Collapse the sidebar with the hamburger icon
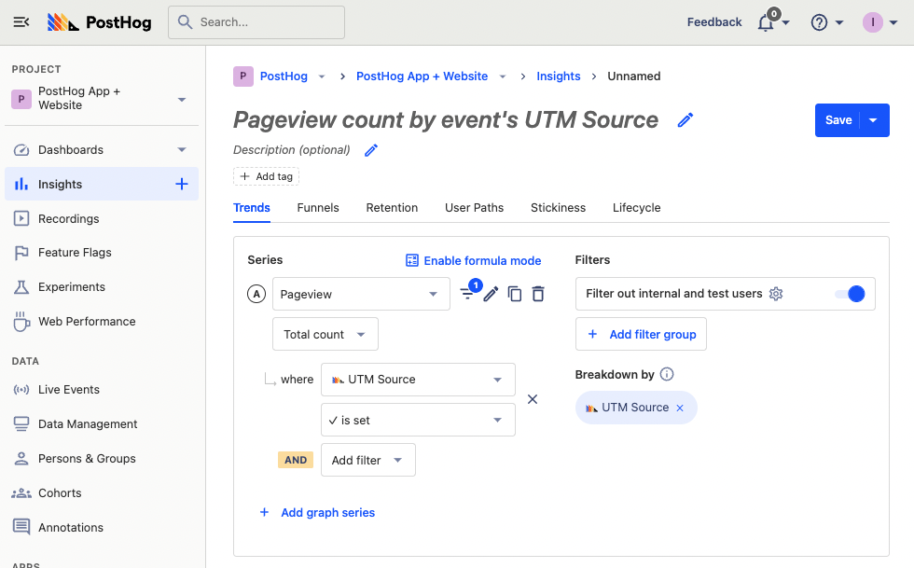914x568 pixels. coord(21,21)
